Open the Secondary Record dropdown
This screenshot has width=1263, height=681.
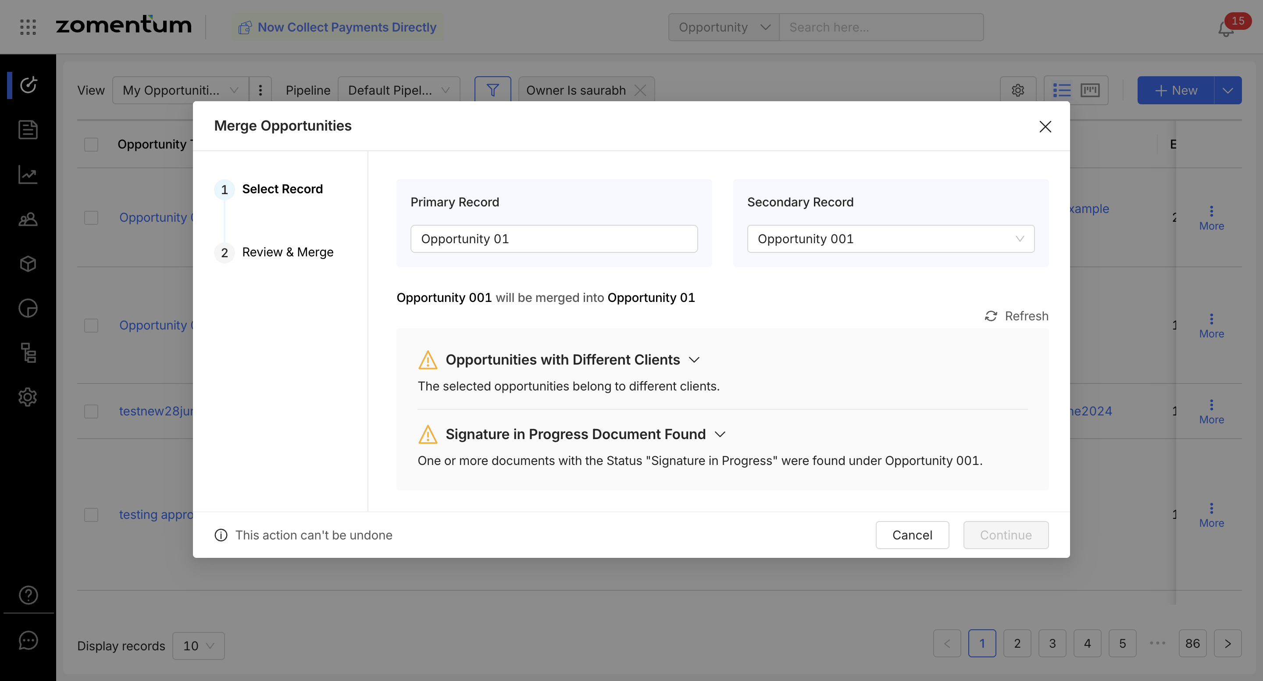(890, 239)
